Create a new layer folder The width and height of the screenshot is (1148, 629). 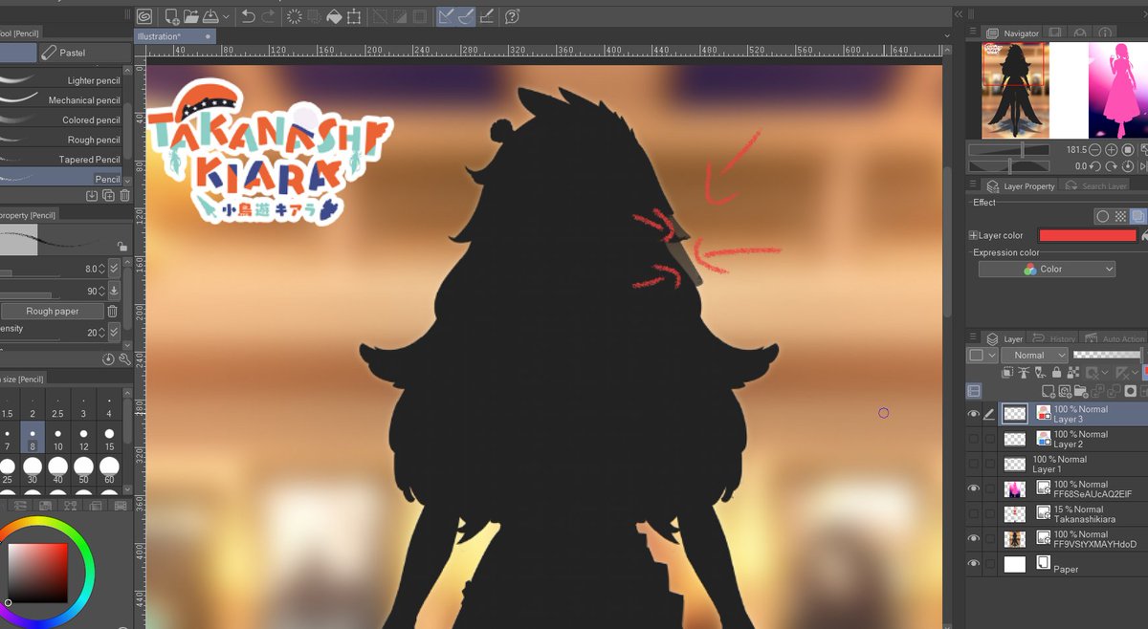pos(1081,391)
